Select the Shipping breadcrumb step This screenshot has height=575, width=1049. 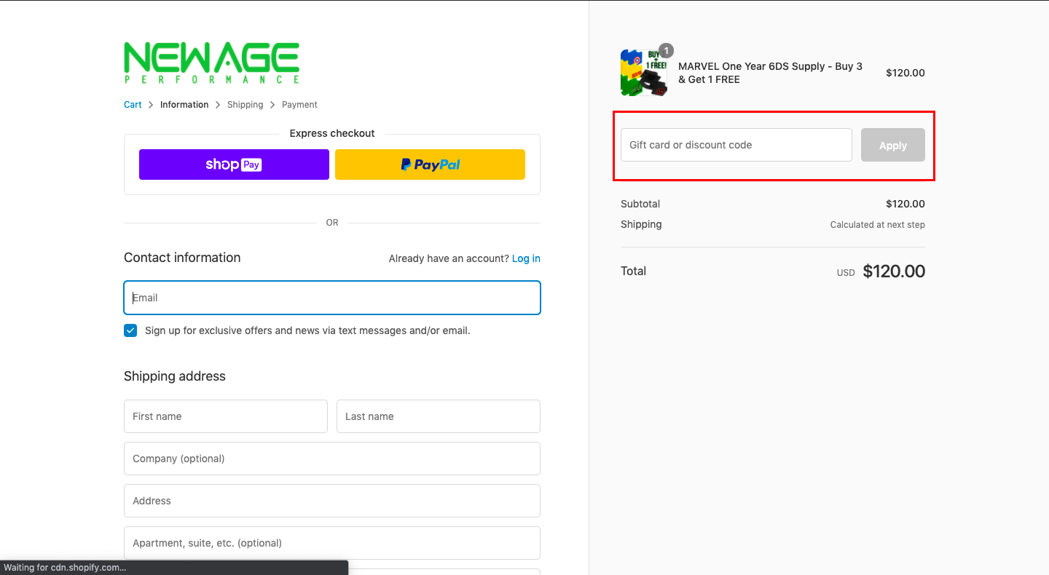click(245, 105)
